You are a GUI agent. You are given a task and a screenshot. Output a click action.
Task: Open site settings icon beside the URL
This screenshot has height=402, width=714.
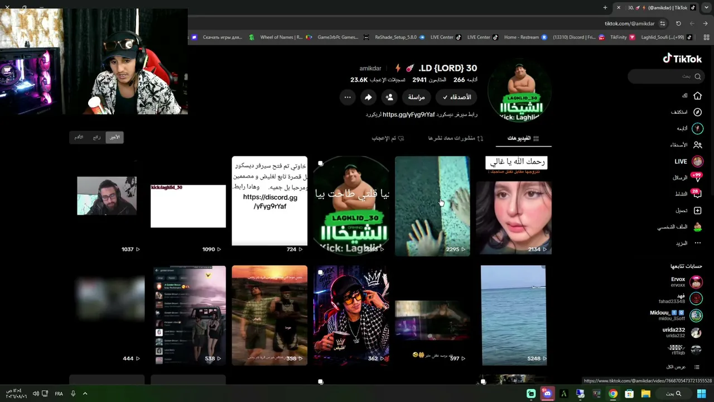[x=663, y=23]
